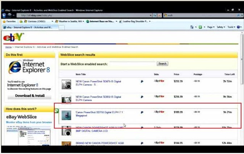The width and height of the screenshot is (244, 154).
Task: Open BRAND NEW CANON POWERSHOT A580 link
Action: tap(100, 143)
